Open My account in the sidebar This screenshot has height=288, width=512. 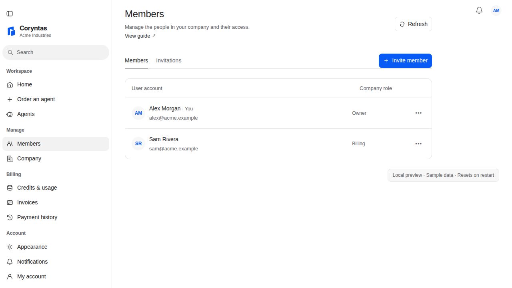[56, 277]
